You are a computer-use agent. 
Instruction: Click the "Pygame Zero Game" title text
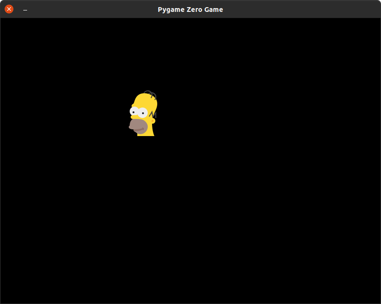(x=190, y=10)
